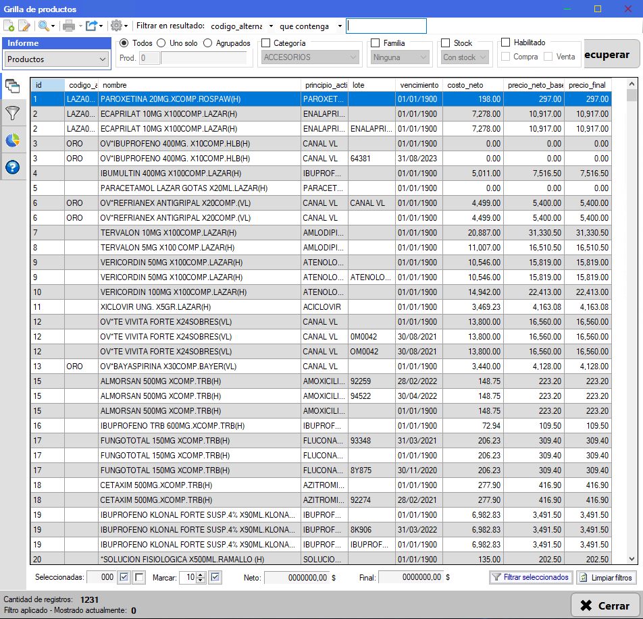The height and width of the screenshot is (619, 643).
Task: Select the PAROXETINA 20MG.XCOMP.ROSPAW(H) row
Action: 321,99
